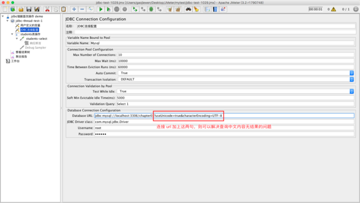Collapse the jdbc demo test plan node
This screenshot has height=203, width=360.
coord(3,16)
